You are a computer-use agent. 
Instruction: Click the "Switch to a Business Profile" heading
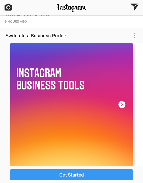point(36,36)
